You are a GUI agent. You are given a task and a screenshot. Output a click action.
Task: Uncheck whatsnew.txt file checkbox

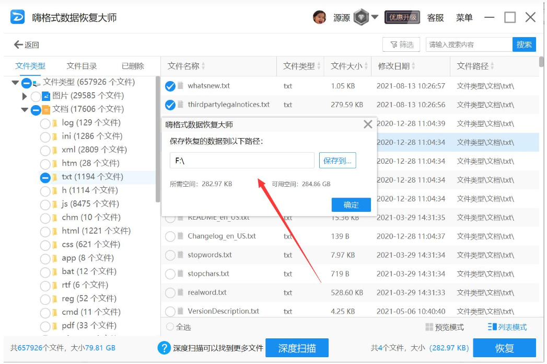170,86
